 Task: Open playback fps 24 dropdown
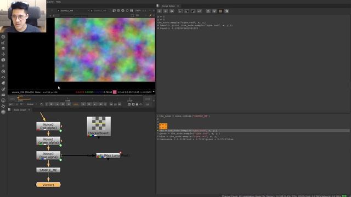point(13,105)
